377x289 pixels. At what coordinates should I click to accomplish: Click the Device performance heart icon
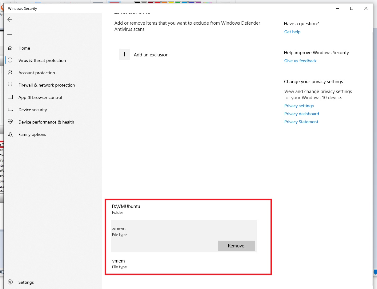pos(10,122)
